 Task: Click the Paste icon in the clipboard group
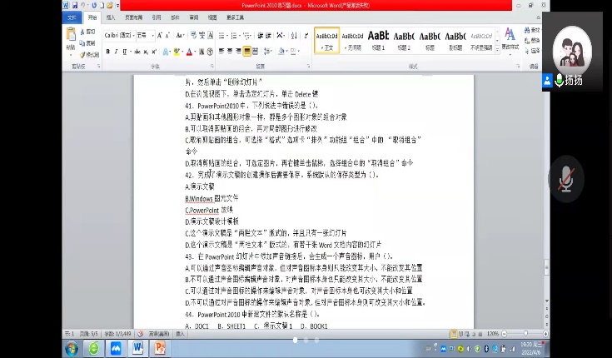click(x=71, y=40)
